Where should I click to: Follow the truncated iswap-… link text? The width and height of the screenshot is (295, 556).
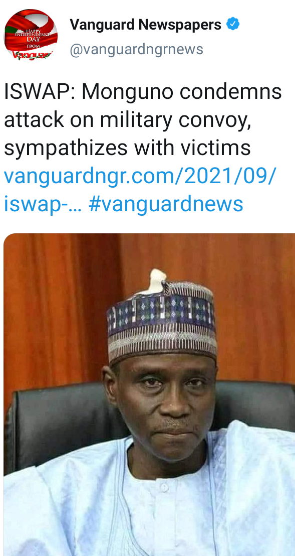[43, 204]
